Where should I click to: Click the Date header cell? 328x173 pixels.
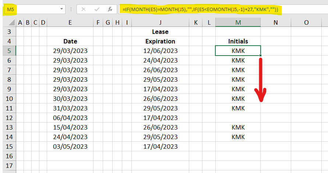(x=70, y=41)
